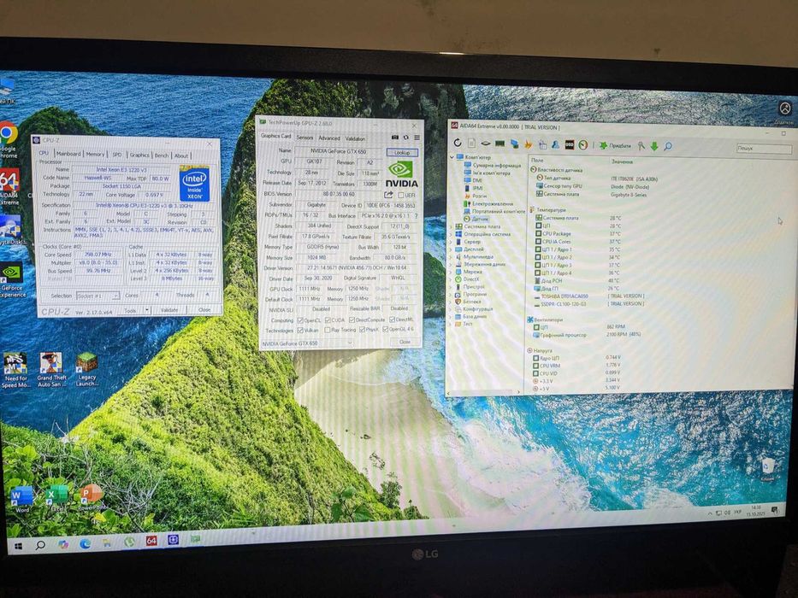Click the Lookup button in GPU-Z
798x598 pixels.
pyautogui.click(x=402, y=153)
